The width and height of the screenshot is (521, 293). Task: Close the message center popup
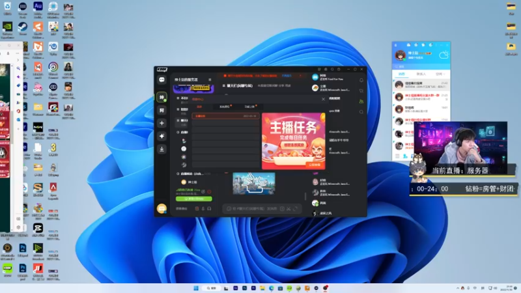[323, 99]
